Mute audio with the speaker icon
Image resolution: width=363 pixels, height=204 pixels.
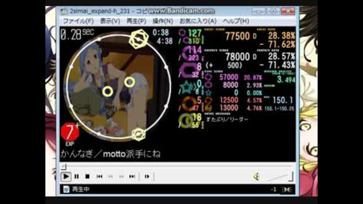256,177
